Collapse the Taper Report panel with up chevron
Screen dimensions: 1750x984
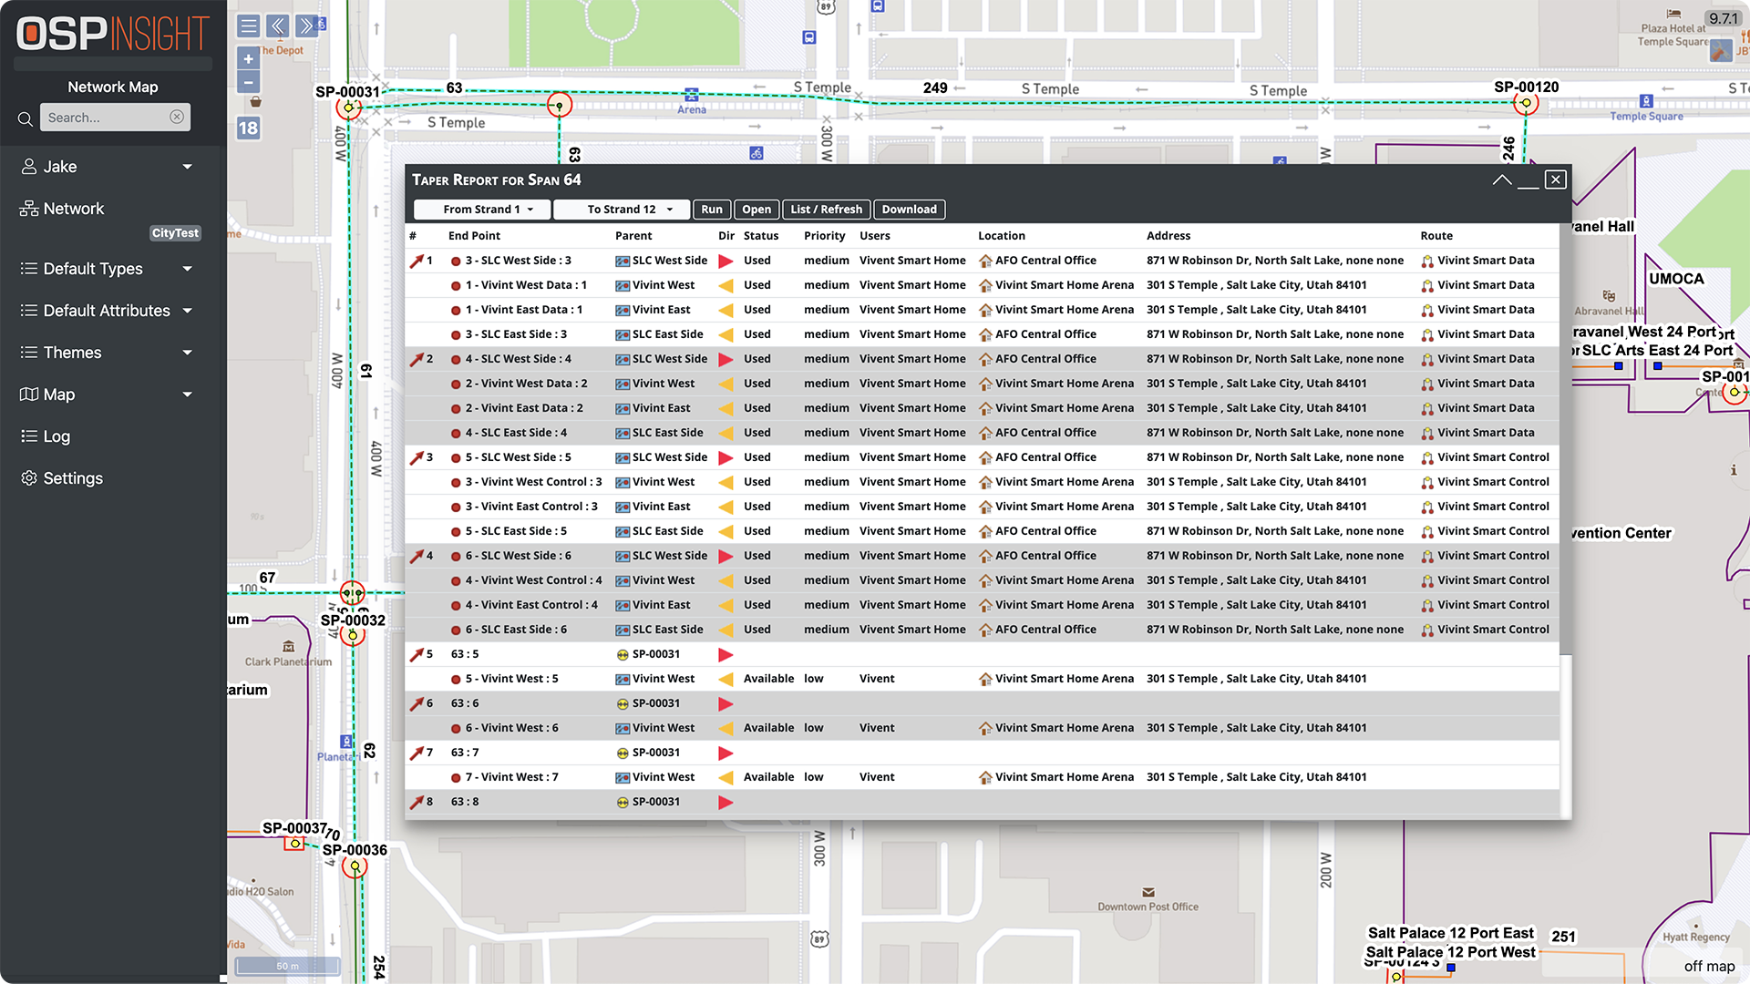pyautogui.click(x=1502, y=179)
